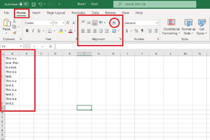Open the Merge & Center dropdown arrow
210x140 pixels.
pyautogui.click(x=118, y=31)
